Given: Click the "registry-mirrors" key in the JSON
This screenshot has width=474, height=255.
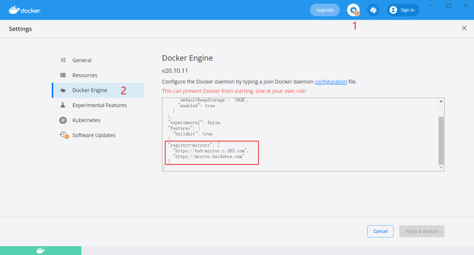Looking at the screenshot, I should pos(191,145).
